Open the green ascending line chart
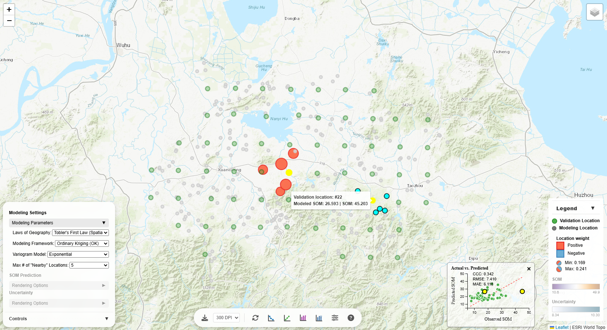Viewport: 607px width, 330px height. (287, 318)
